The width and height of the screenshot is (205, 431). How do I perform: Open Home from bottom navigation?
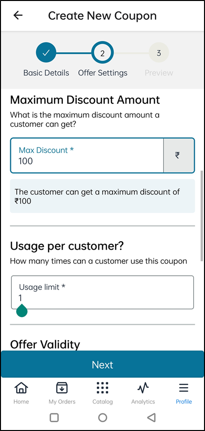[21, 388]
